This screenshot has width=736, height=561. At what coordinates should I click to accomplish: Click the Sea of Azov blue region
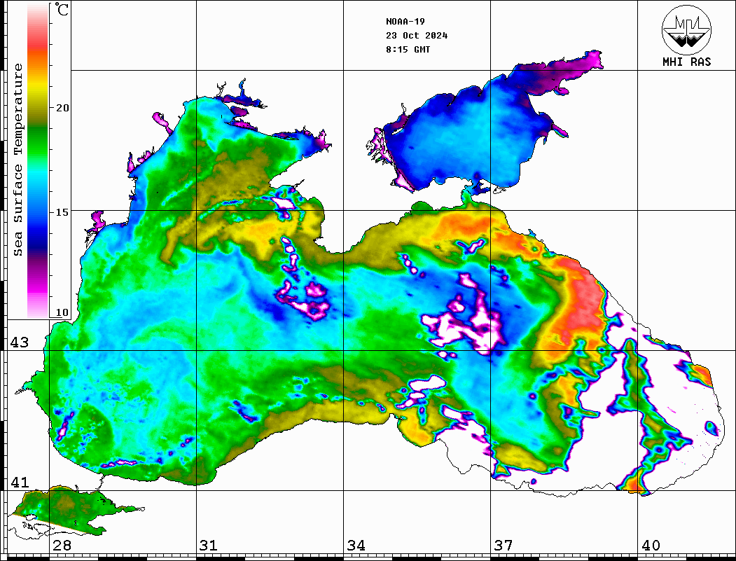474,136
